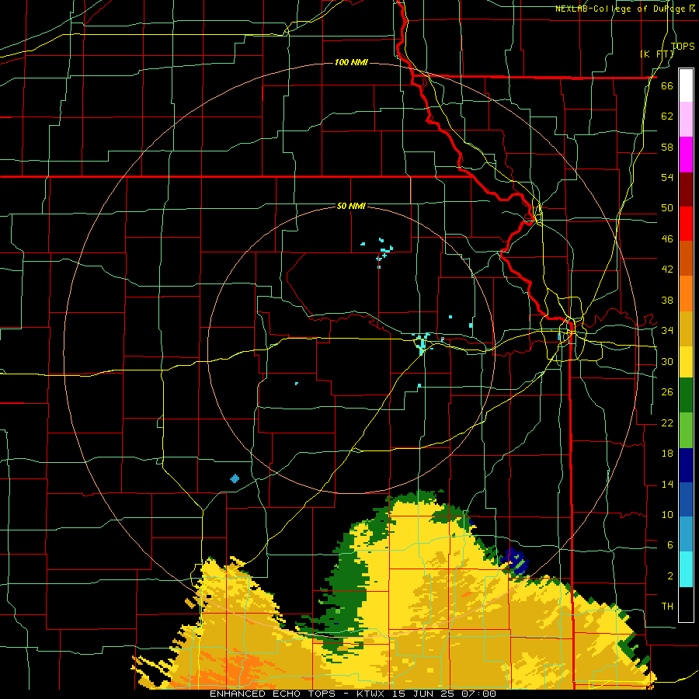Select the black TH legend swatch

[686, 604]
